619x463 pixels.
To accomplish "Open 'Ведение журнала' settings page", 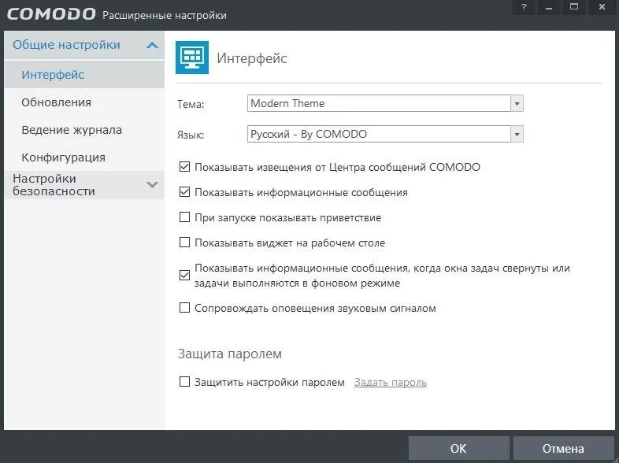I will [84, 130].
